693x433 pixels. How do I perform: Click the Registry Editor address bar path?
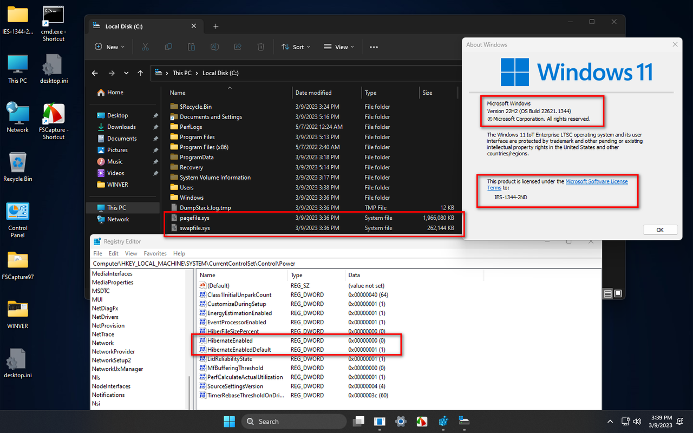[346, 264]
